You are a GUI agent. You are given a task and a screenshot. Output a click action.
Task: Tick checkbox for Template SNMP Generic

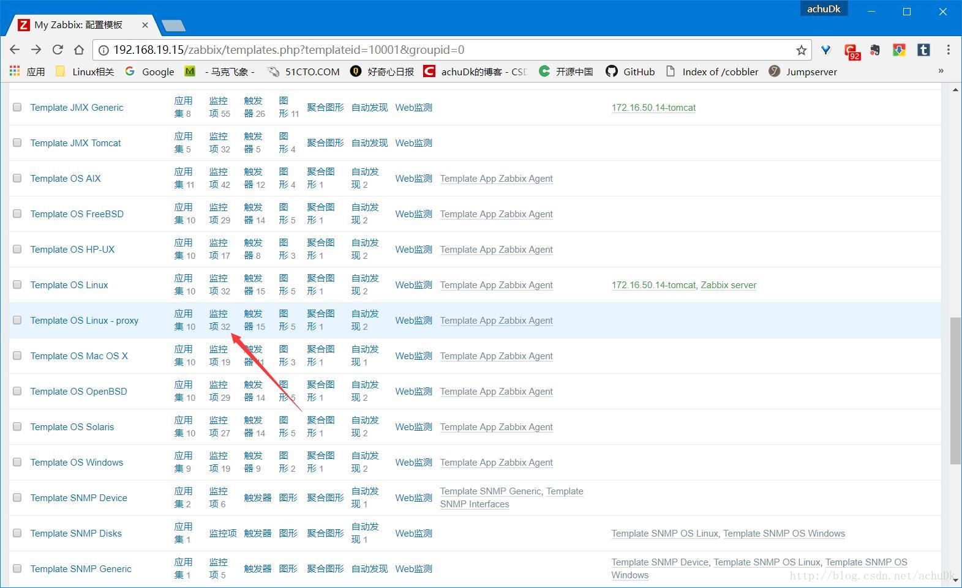pyautogui.click(x=17, y=568)
